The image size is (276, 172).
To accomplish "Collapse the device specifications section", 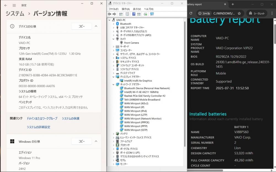I will point(96,26).
